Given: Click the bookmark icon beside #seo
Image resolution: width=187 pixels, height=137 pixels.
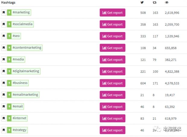Looking at the screenshot, I should click(4, 36).
